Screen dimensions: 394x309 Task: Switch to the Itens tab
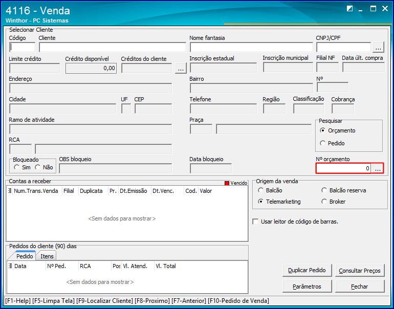pyautogui.click(x=47, y=256)
